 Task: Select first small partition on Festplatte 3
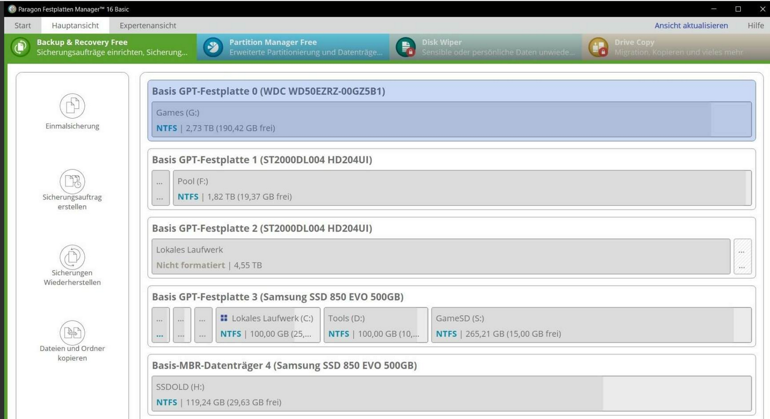click(161, 325)
